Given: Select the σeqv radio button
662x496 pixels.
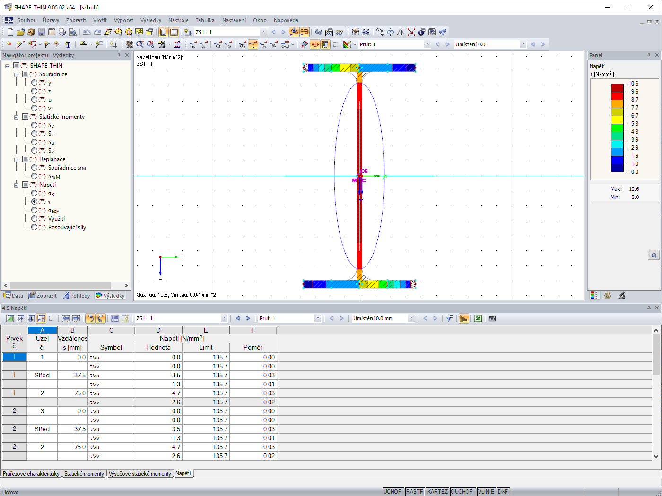Looking at the screenshot, I should [35, 210].
